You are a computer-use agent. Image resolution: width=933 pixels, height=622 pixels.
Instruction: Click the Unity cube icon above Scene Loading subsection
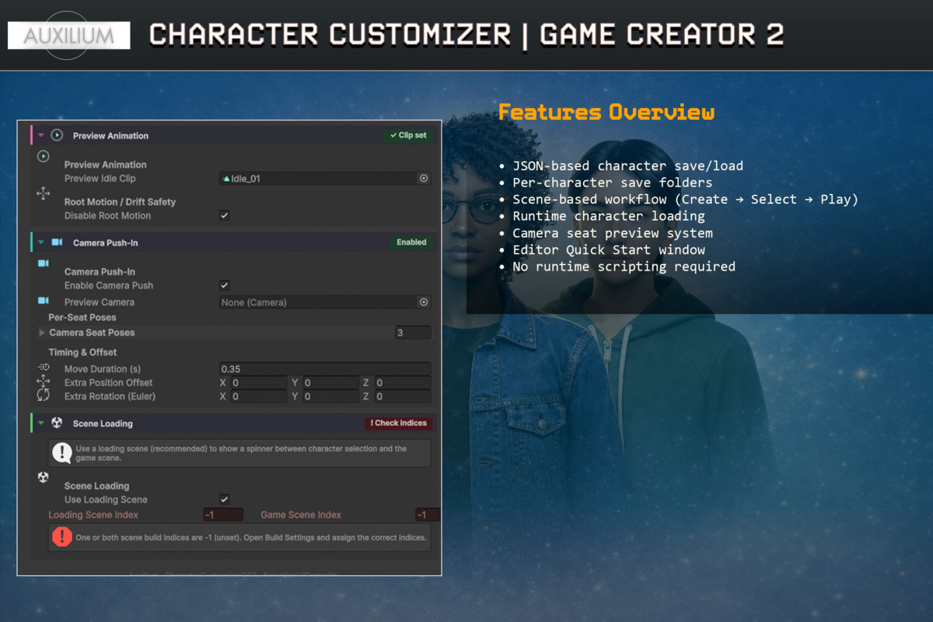pos(44,477)
